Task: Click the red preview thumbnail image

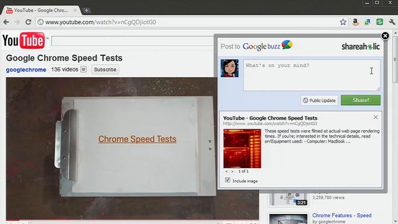Action: click(242, 149)
